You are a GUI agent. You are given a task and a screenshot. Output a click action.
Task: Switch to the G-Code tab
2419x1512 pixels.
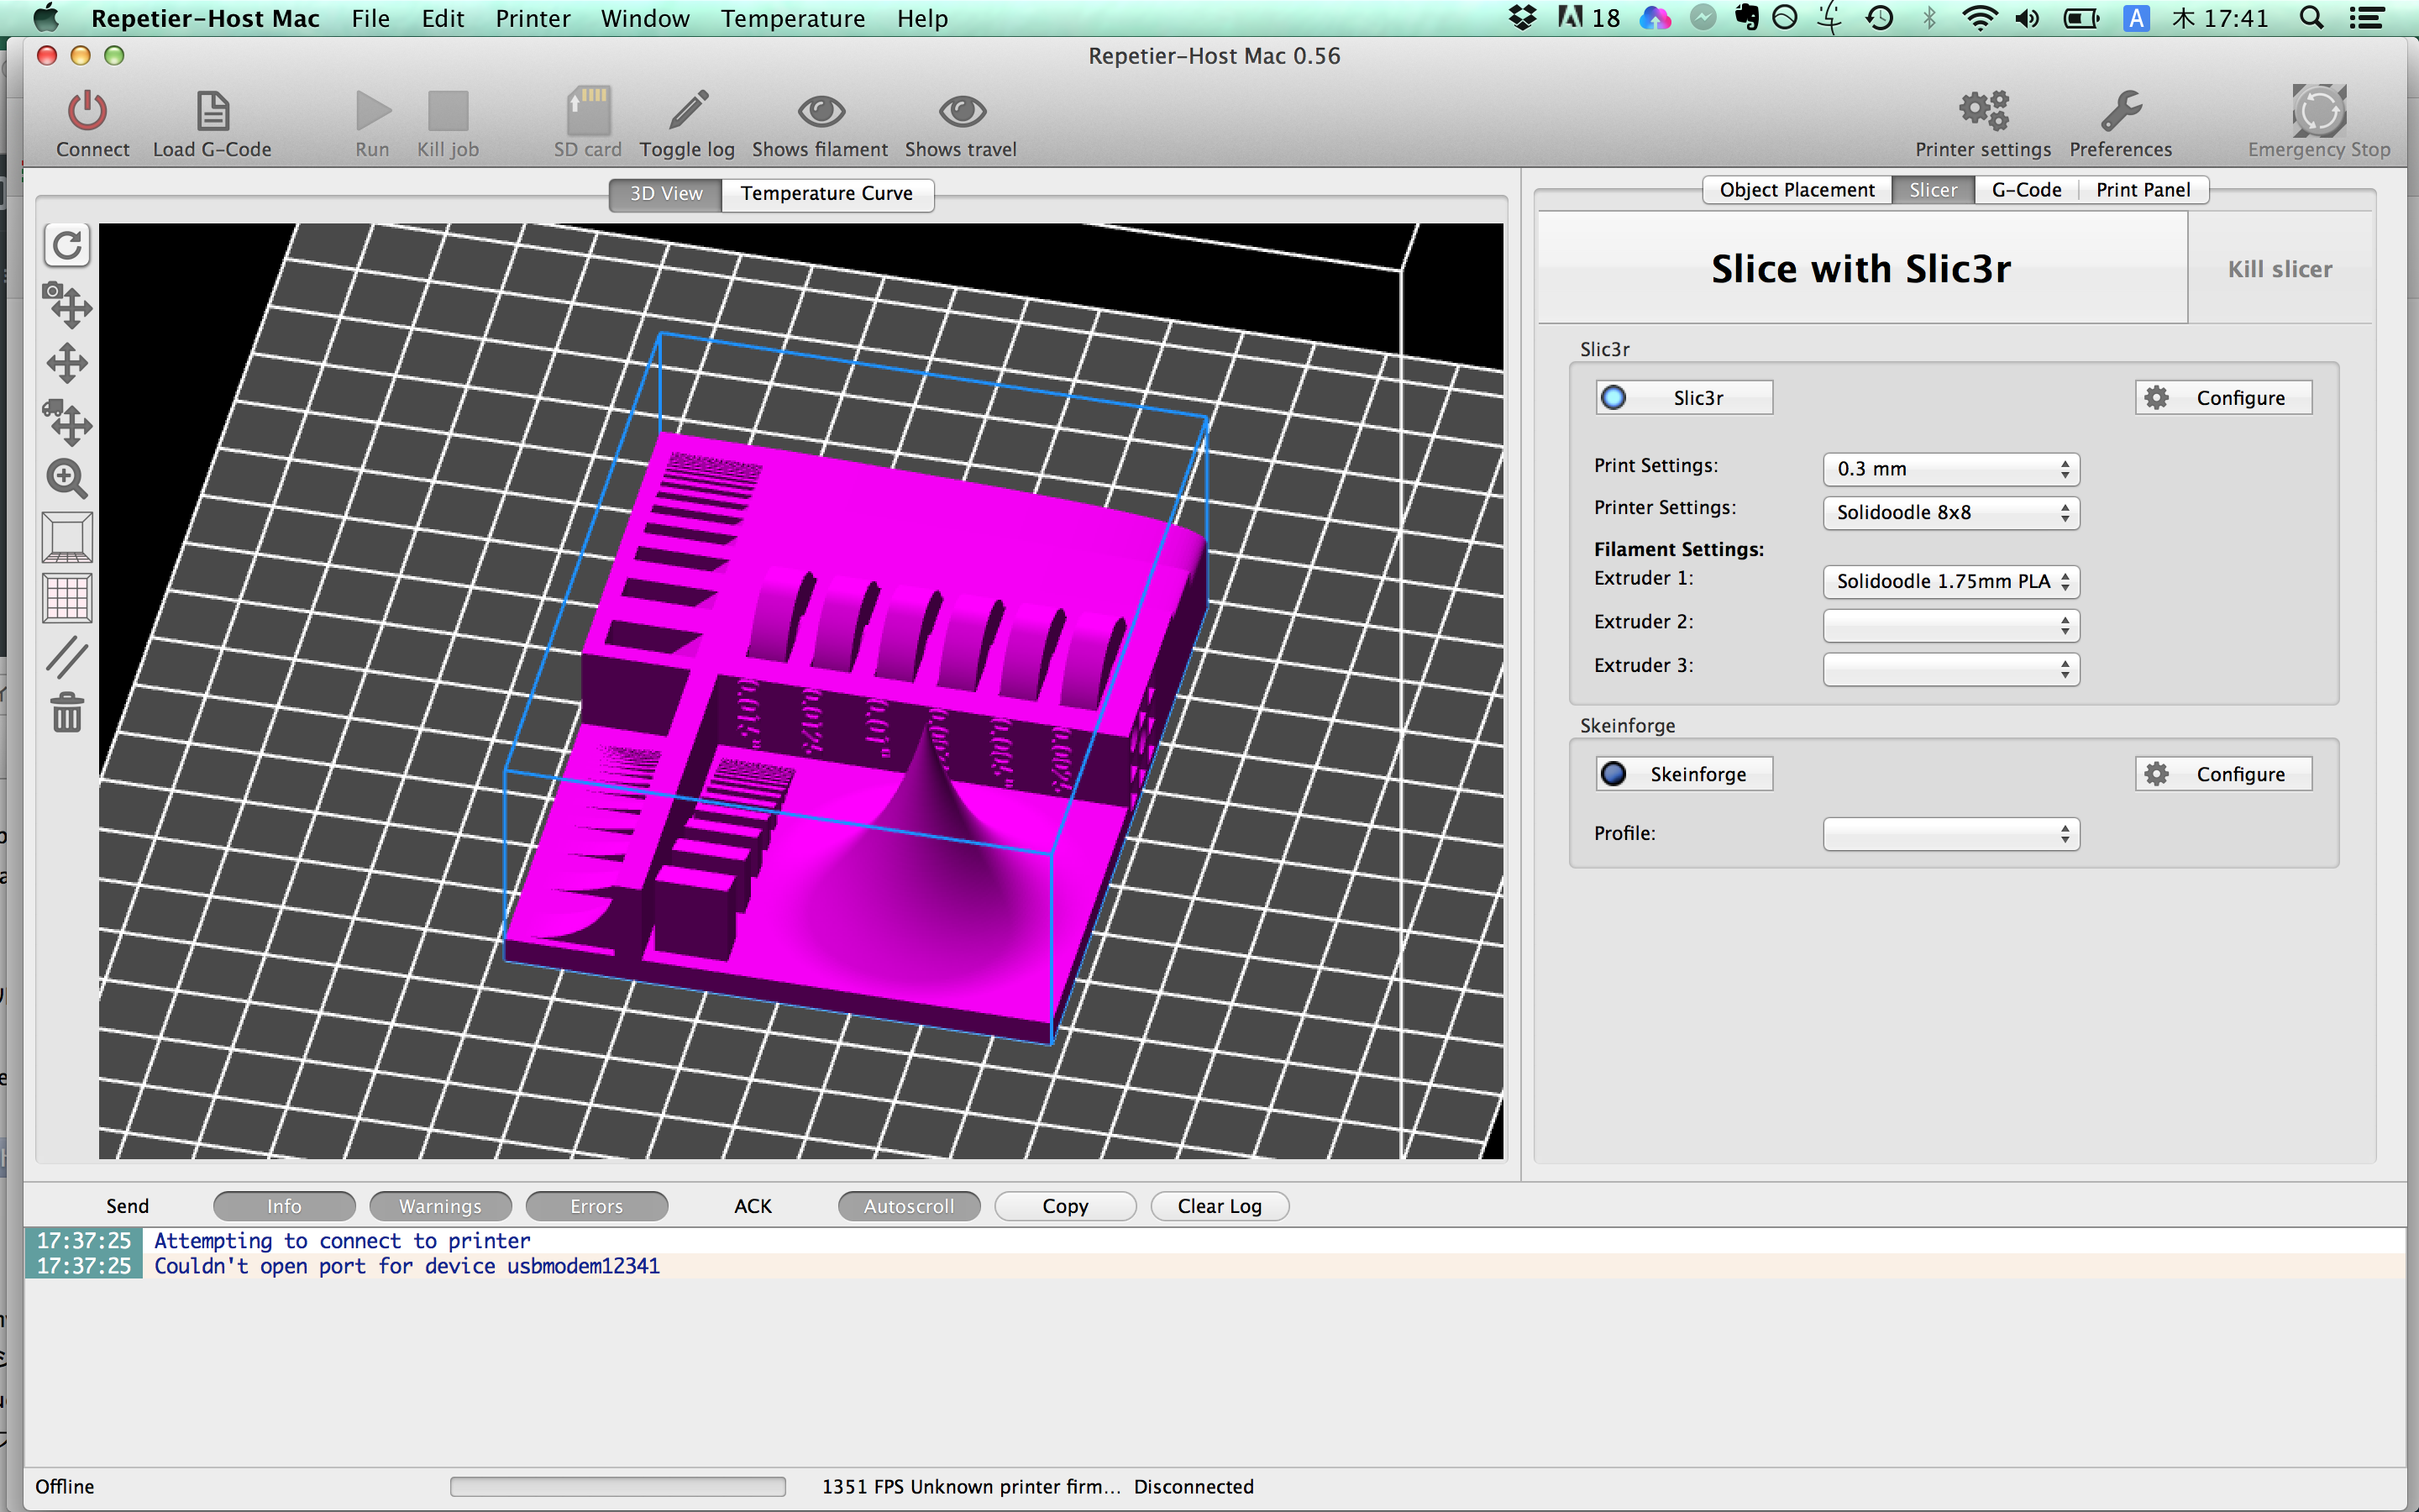[x=2026, y=190]
